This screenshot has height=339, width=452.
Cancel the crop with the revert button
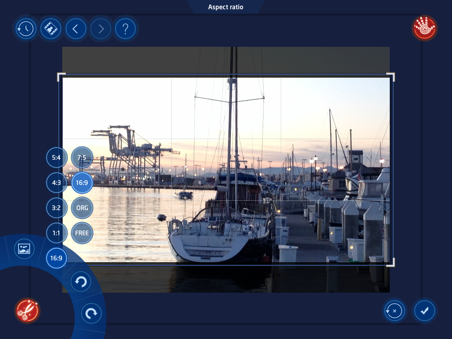point(394,311)
